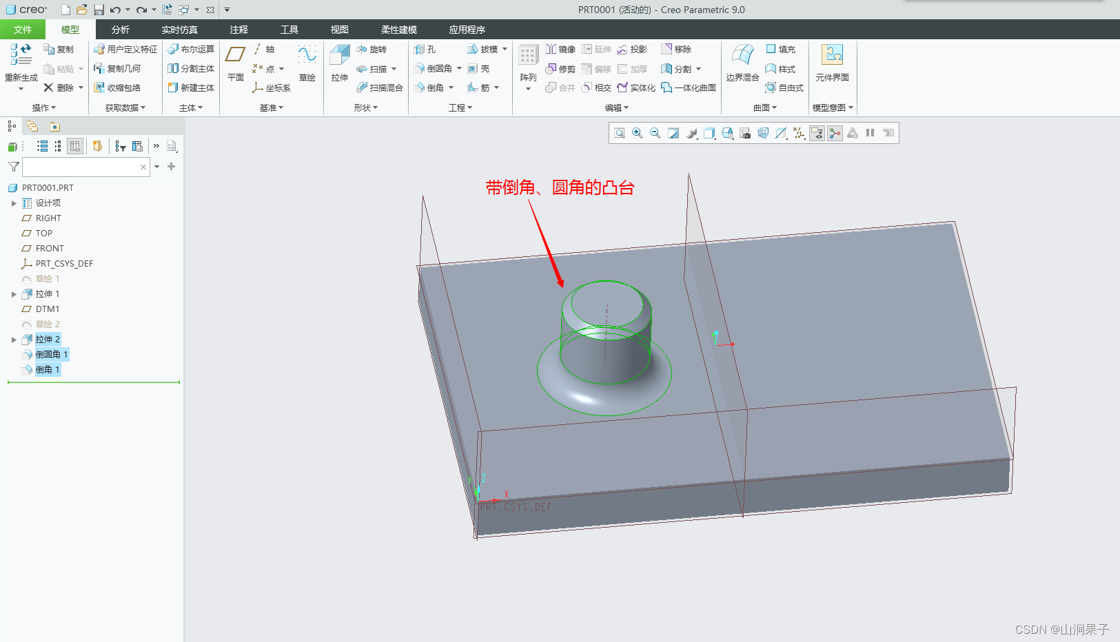This screenshot has height=642, width=1120.
Task: Click the plus button beside the search box
Action: pyautogui.click(x=171, y=167)
